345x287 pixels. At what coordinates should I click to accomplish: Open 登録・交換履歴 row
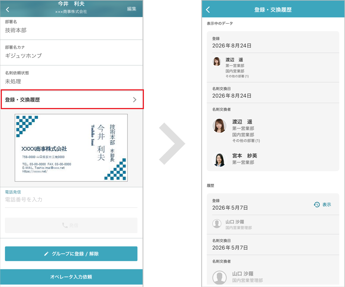point(72,99)
